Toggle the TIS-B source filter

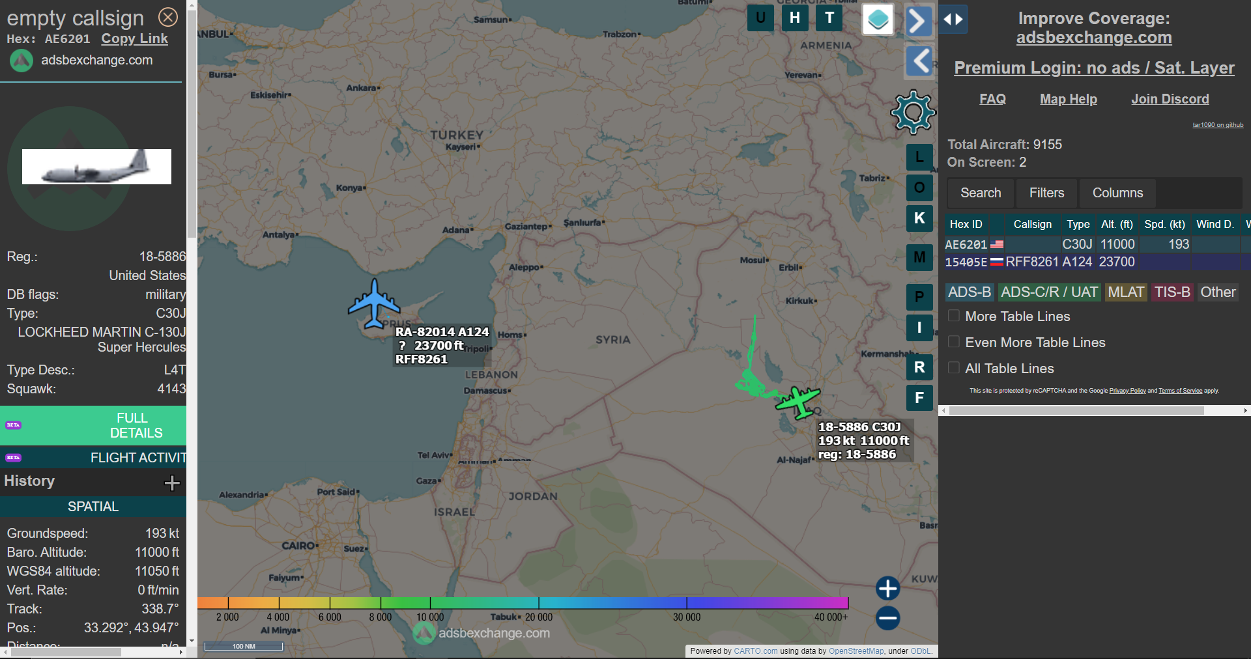tap(1172, 292)
